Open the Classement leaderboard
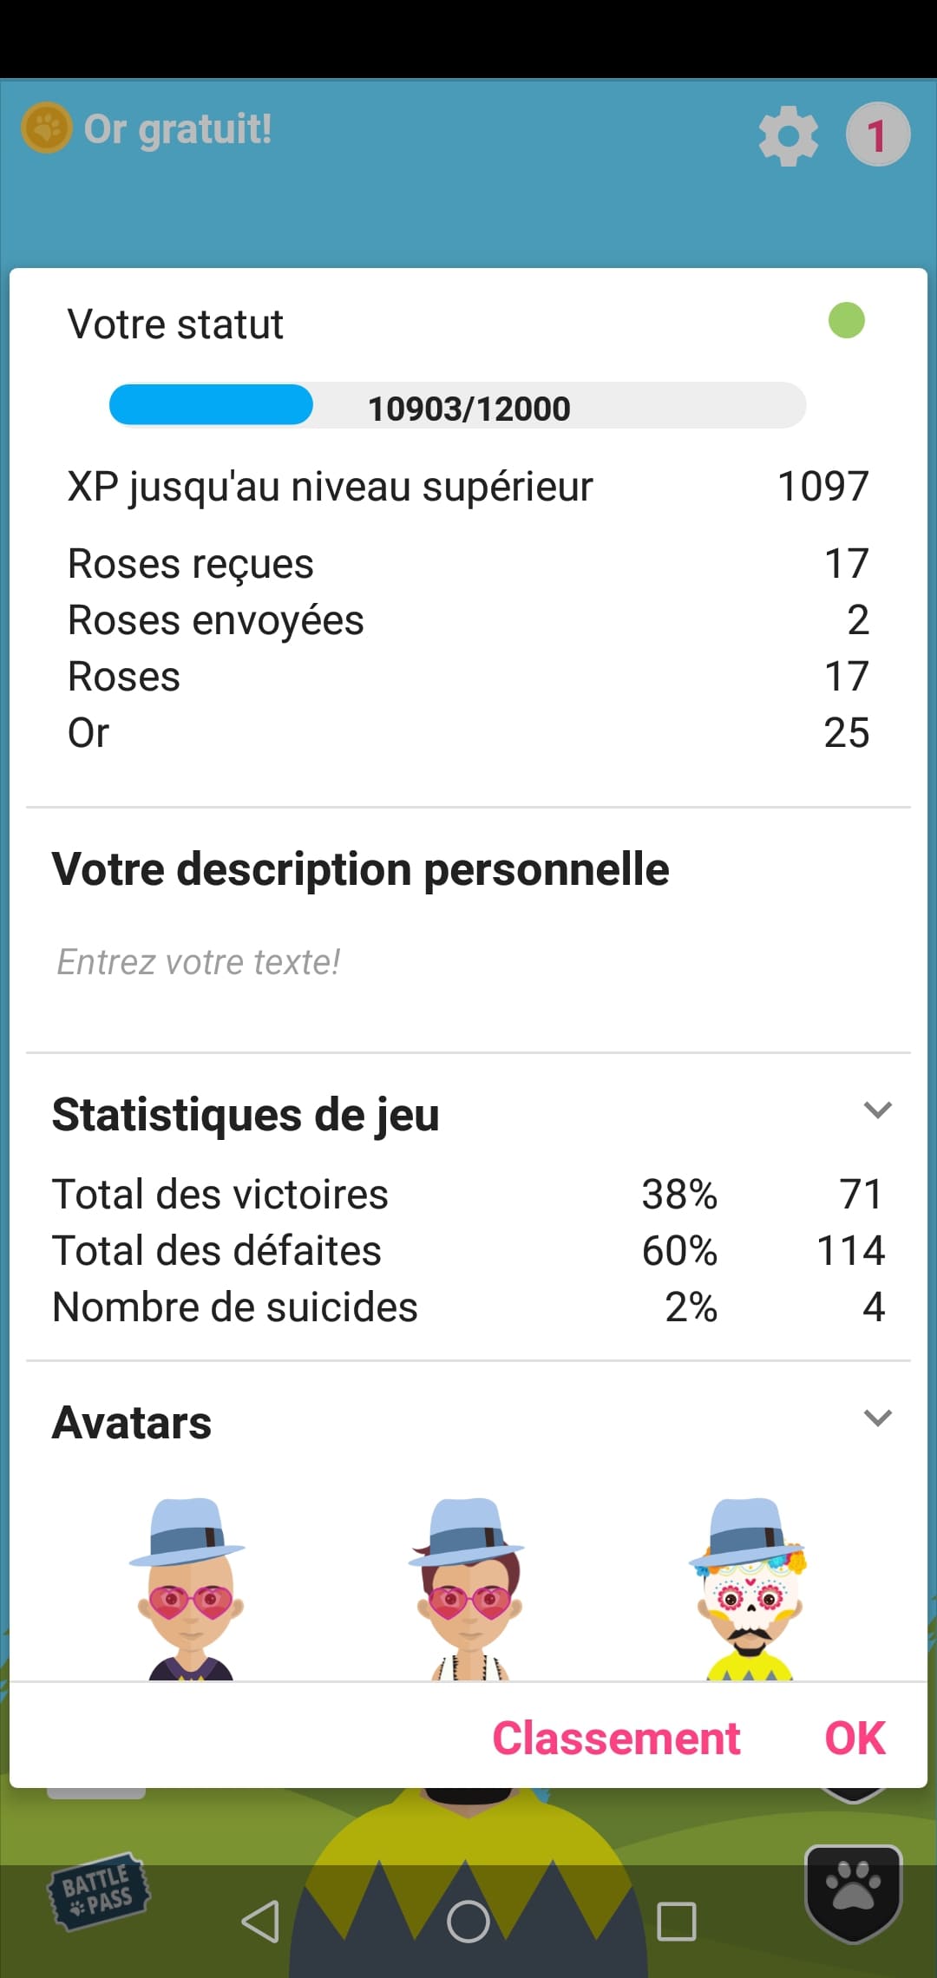Screen dimensions: 937x1978 [616, 1739]
